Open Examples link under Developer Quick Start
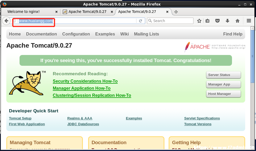 click(134, 118)
